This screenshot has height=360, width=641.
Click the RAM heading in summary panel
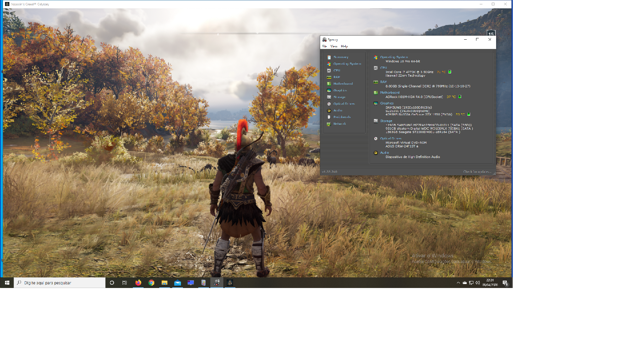click(383, 82)
